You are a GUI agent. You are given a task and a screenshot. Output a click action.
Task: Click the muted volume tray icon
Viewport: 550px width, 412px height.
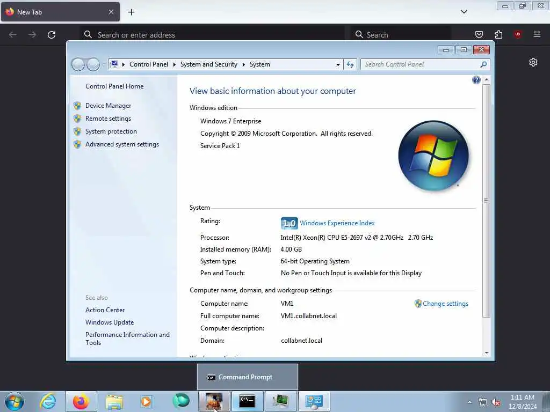pos(496,402)
